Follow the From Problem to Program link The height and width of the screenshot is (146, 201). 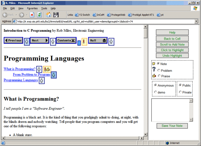click(x=31, y=75)
